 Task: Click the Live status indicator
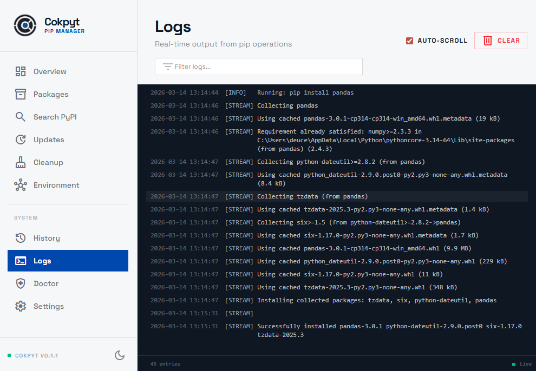(520, 363)
